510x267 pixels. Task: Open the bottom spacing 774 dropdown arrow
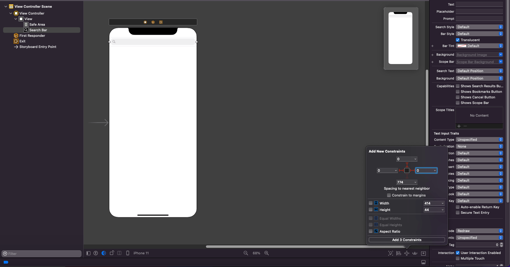(415, 182)
